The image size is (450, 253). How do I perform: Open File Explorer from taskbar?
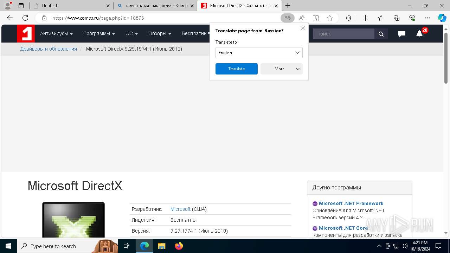point(162,246)
